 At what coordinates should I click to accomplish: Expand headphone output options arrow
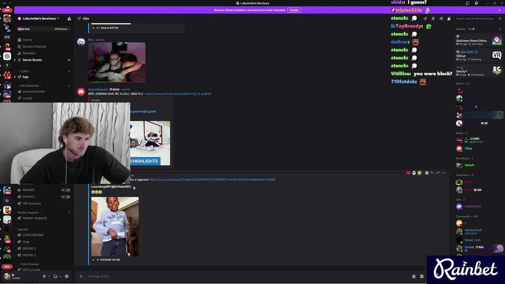click(60, 277)
